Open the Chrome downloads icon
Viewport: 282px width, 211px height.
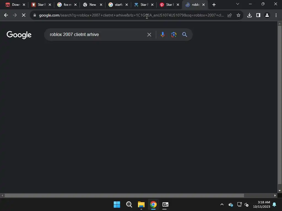tap(250, 15)
